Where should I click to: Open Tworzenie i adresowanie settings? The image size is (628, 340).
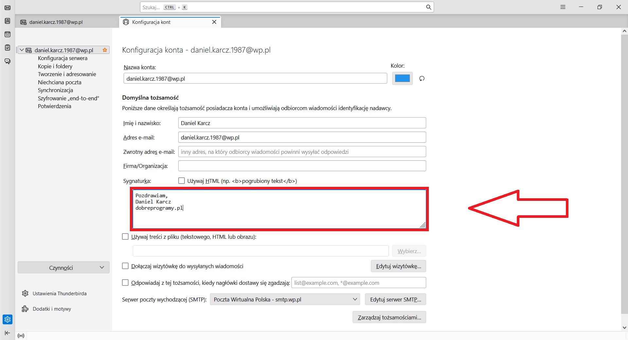[x=67, y=74]
